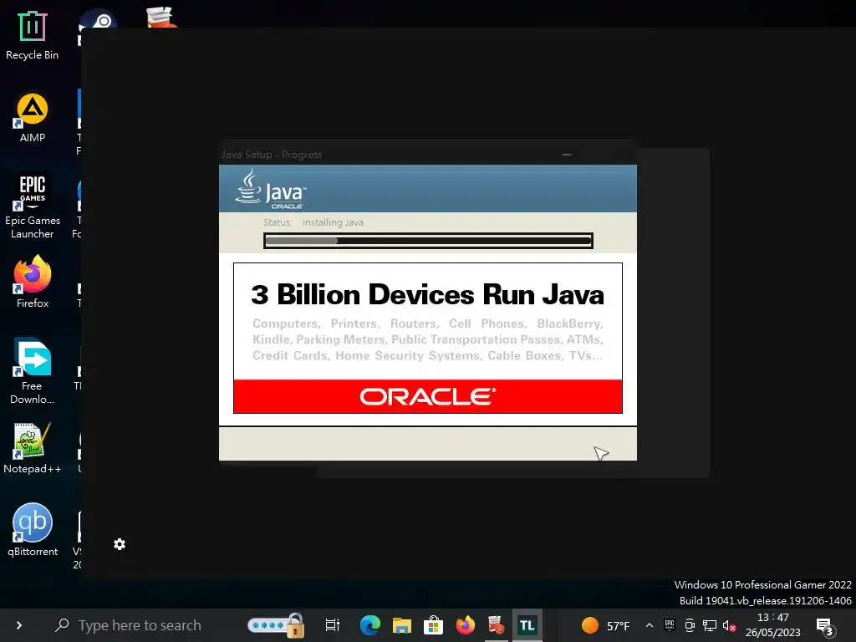Switch to the TL launcher taskbar button
The width and height of the screenshot is (856, 642).
[x=527, y=625]
